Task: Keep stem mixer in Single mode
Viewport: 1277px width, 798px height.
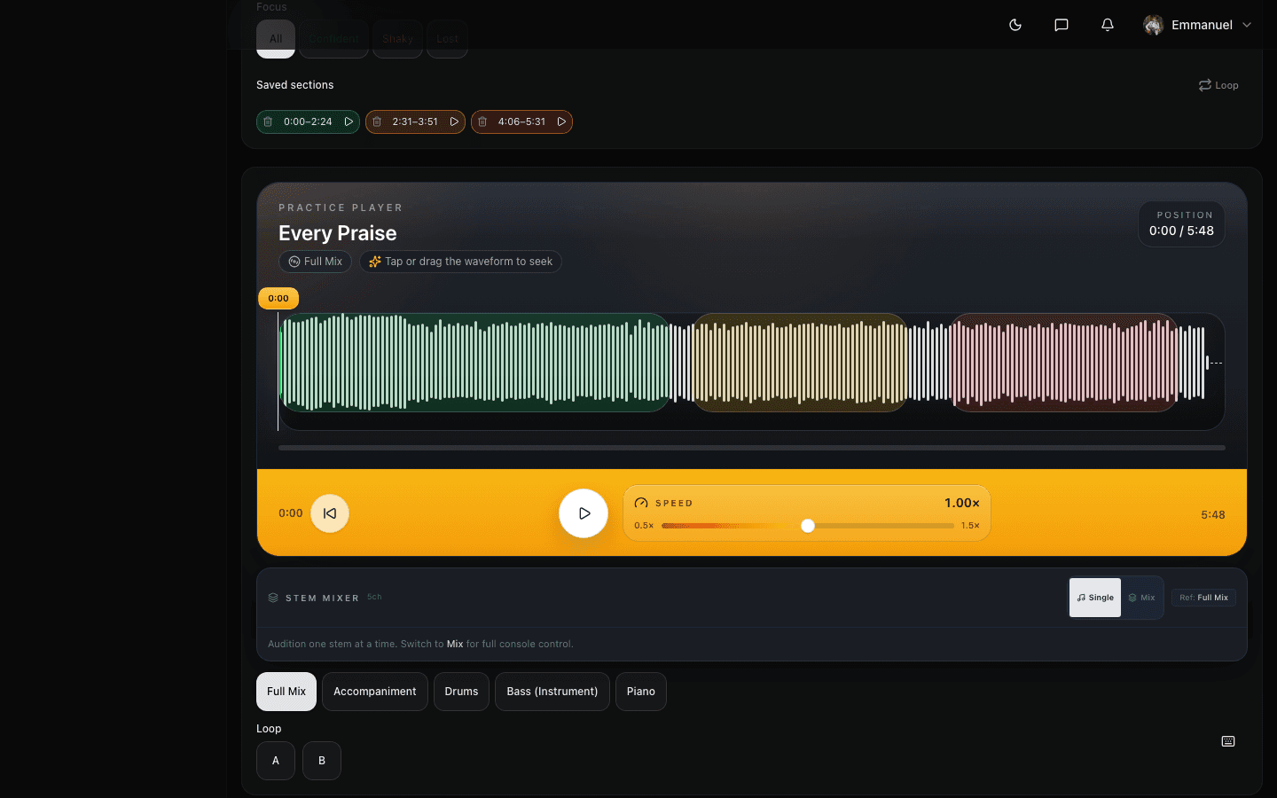Action: (1094, 597)
